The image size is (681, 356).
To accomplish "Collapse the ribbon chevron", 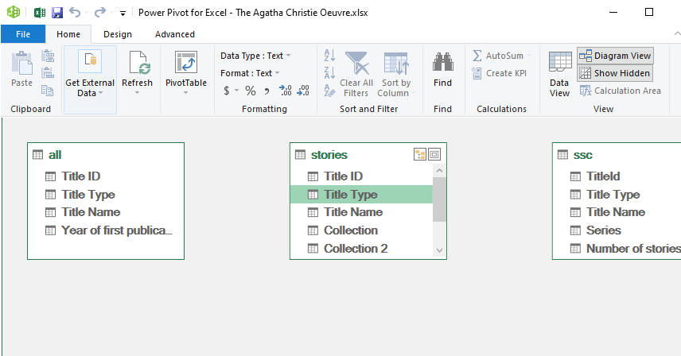I will tap(677, 34).
